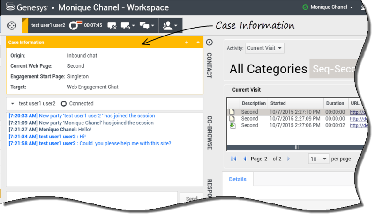This screenshot has height=217, width=375.
Task: Go to the next page of results
Action: 288,159
